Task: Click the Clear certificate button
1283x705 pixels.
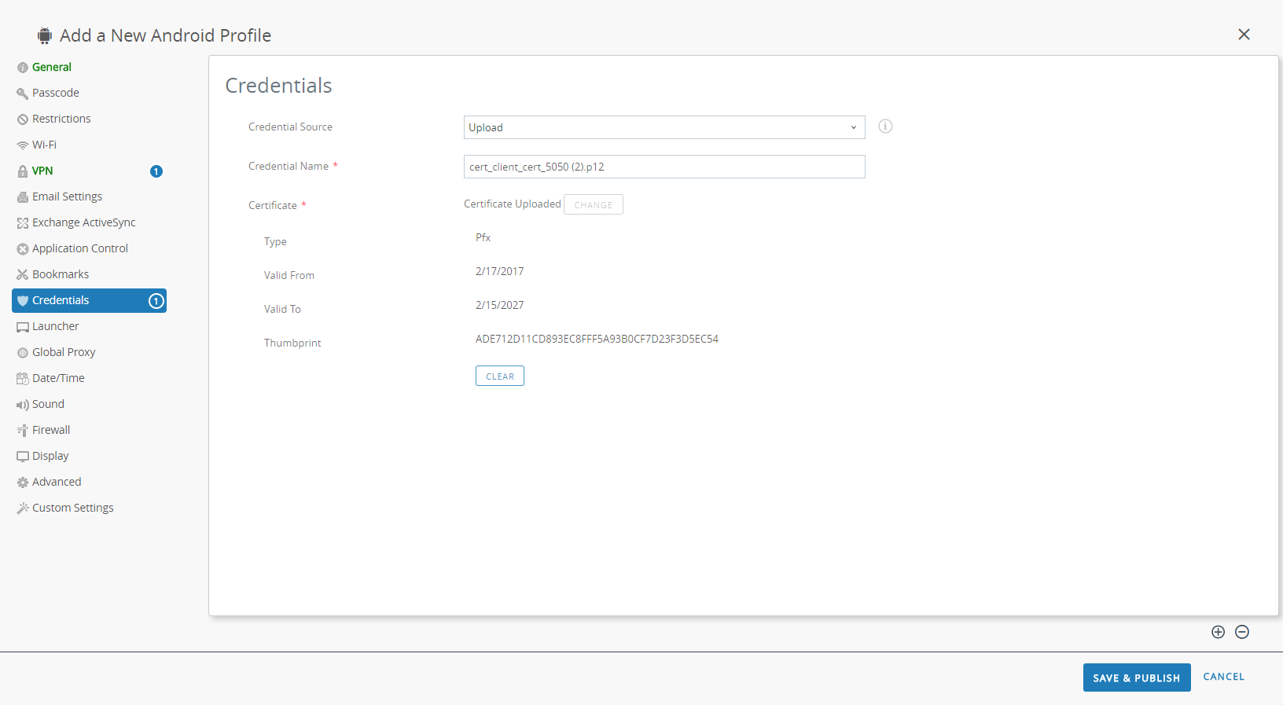Action: pos(499,376)
